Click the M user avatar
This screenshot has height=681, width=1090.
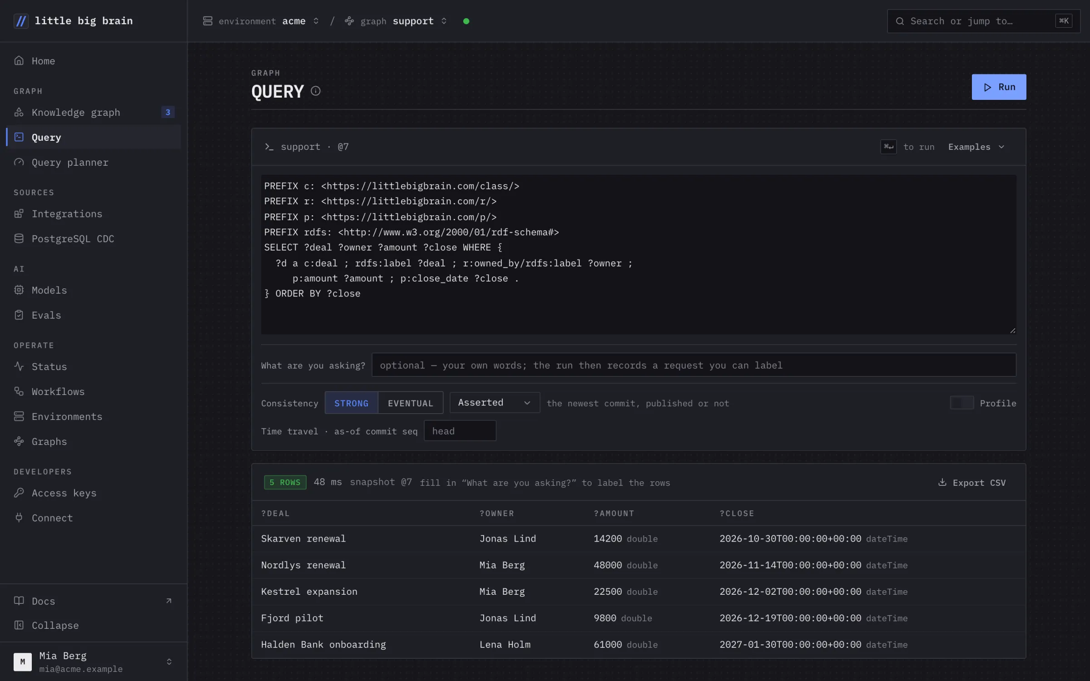[23, 661]
